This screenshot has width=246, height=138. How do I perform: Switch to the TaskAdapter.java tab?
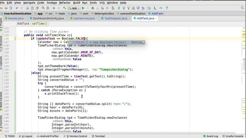(x=116, y=18)
